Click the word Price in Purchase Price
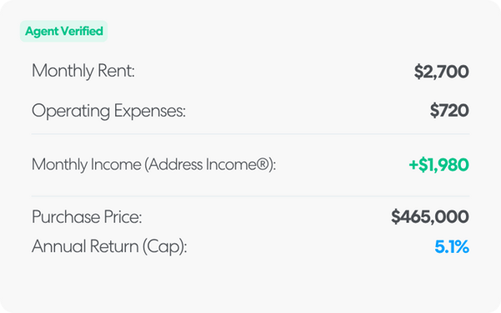The width and height of the screenshot is (501, 313). (123, 217)
